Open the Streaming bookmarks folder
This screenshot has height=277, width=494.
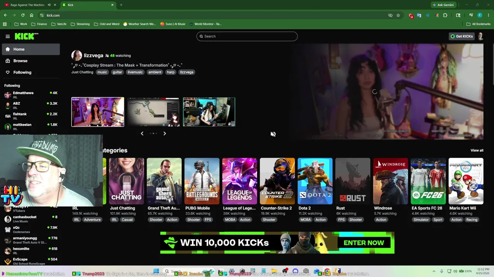(x=80, y=24)
